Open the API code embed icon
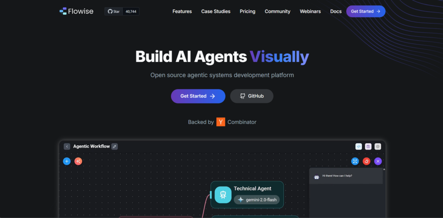This screenshot has height=218, width=443. [x=359, y=146]
